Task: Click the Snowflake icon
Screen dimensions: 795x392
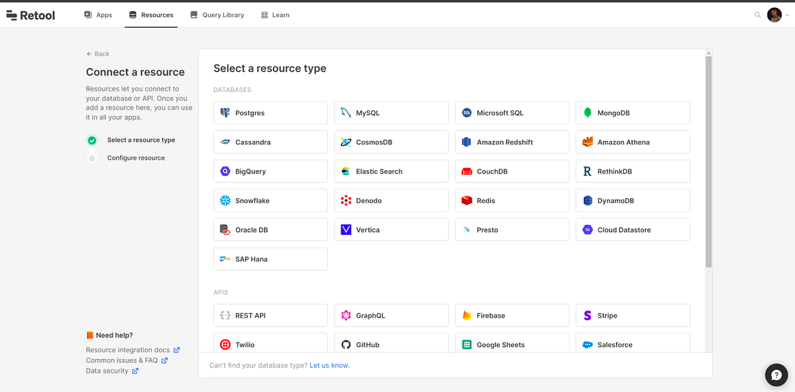Action: (x=225, y=201)
